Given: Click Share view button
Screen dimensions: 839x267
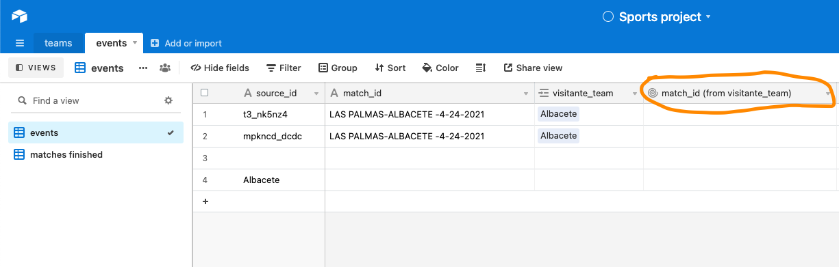Looking at the screenshot, I should (x=533, y=68).
